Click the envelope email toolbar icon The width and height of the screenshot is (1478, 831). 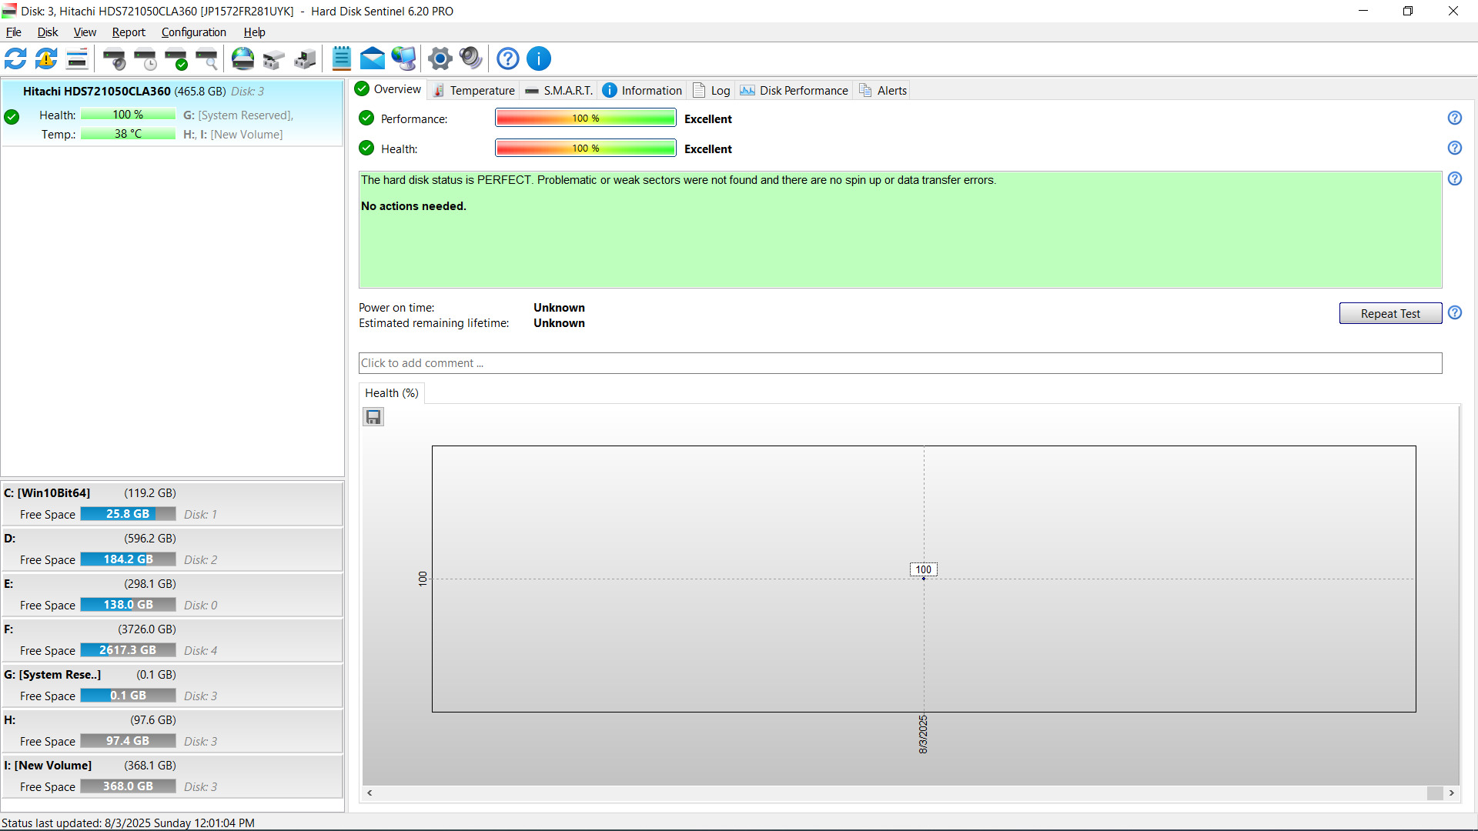[373, 58]
